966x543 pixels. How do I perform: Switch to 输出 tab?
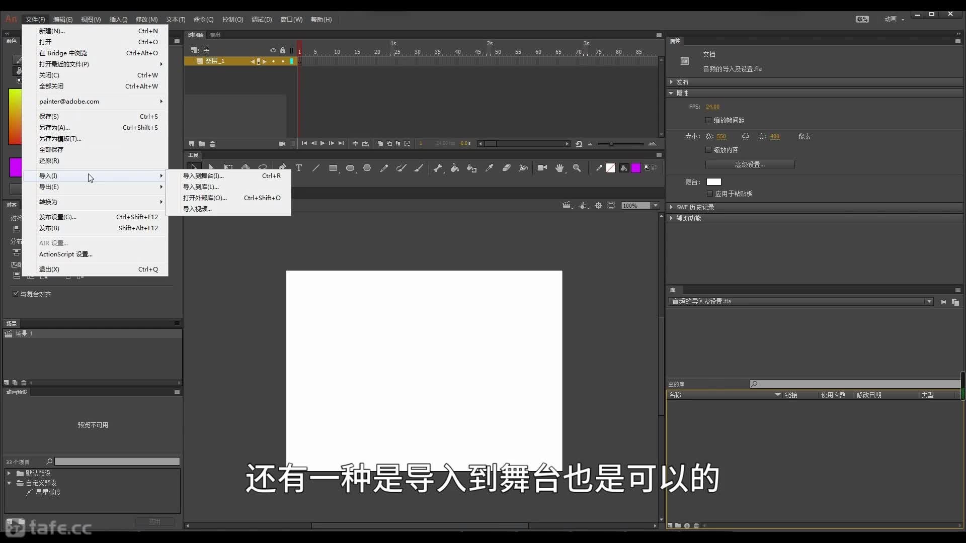[215, 35]
